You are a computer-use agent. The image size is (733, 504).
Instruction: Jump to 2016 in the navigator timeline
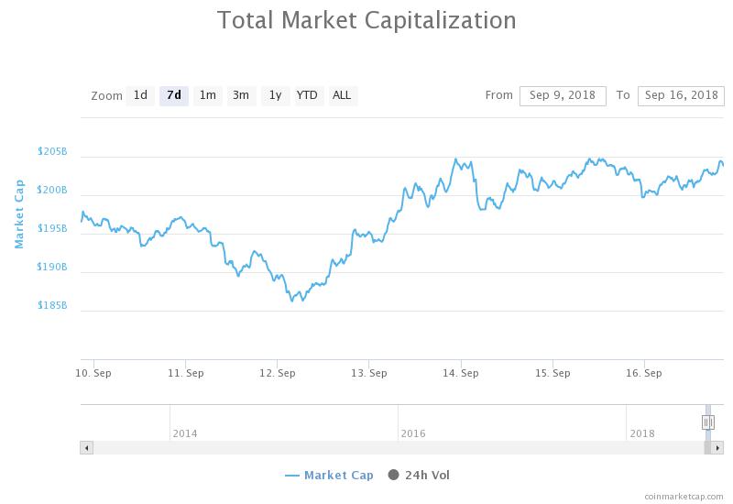tap(413, 433)
